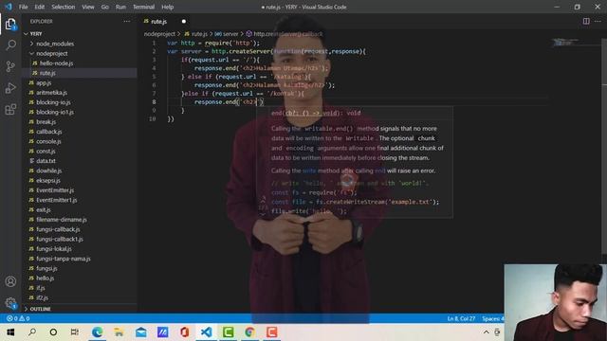Viewport: 607px width, 341px height.
Task: Open the Edit menu
Action: point(40,7)
